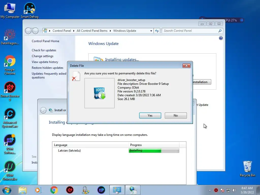Click the Forward button in Control Panel
The height and width of the screenshot is (195, 260).
(x=35, y=31)
